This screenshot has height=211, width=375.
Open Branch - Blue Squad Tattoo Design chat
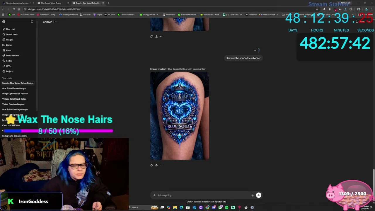[18, 83]
